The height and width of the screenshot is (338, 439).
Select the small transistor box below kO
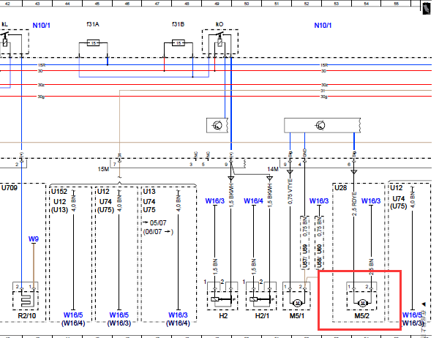pyautogui.click(x=217, y=125)
